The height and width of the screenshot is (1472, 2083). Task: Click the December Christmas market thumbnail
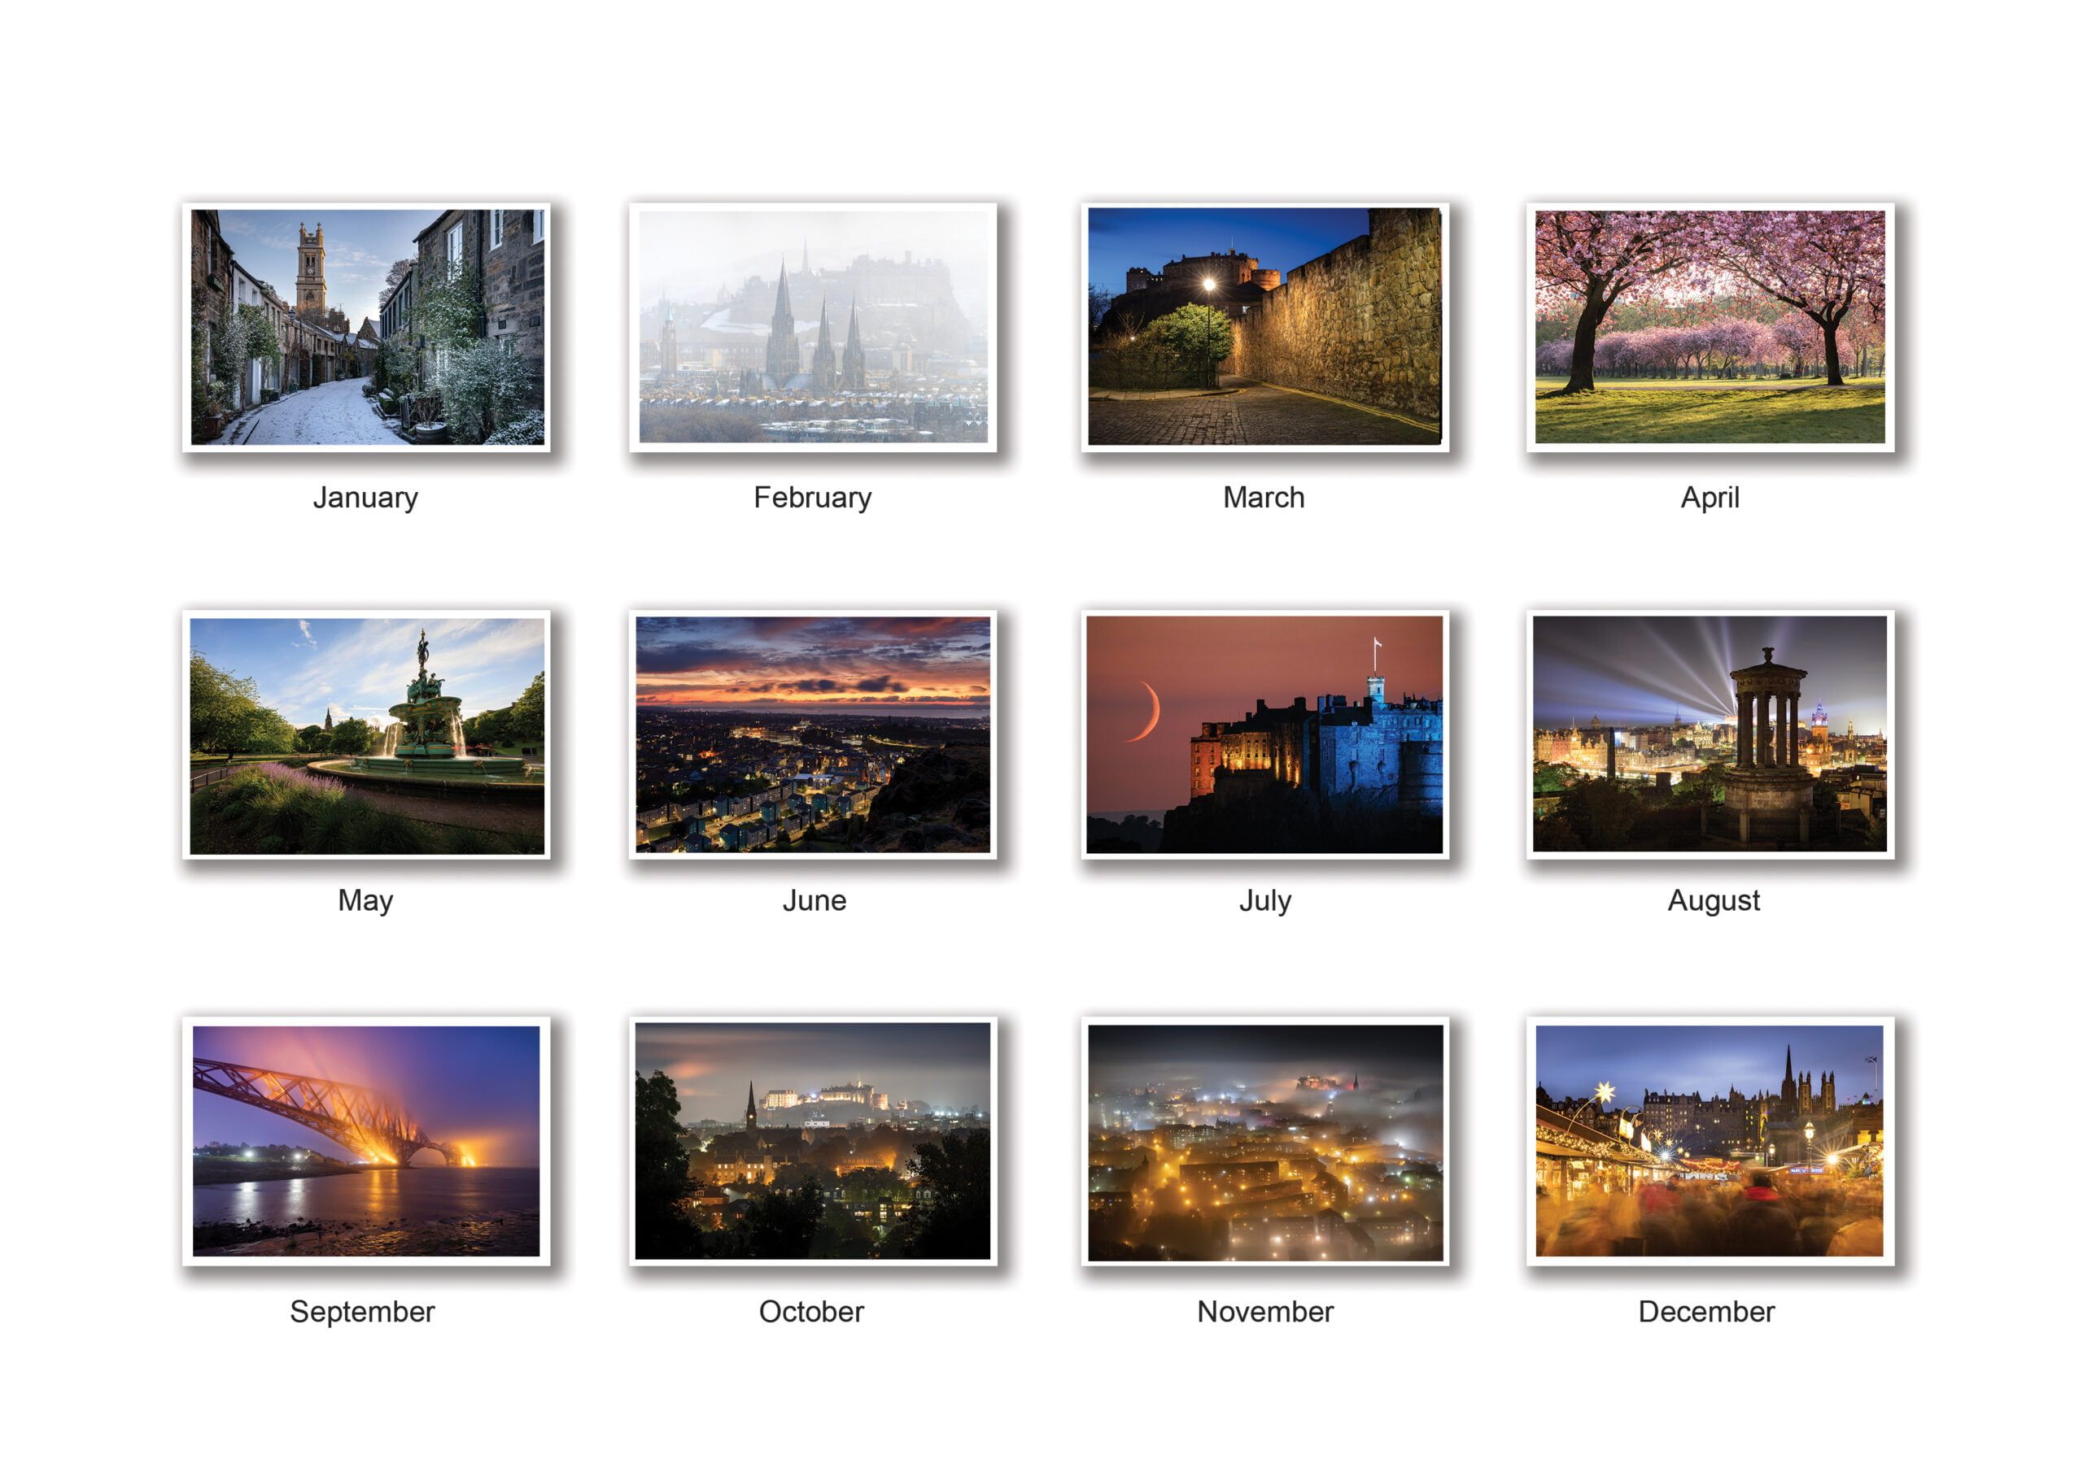pos(1710,1141)
